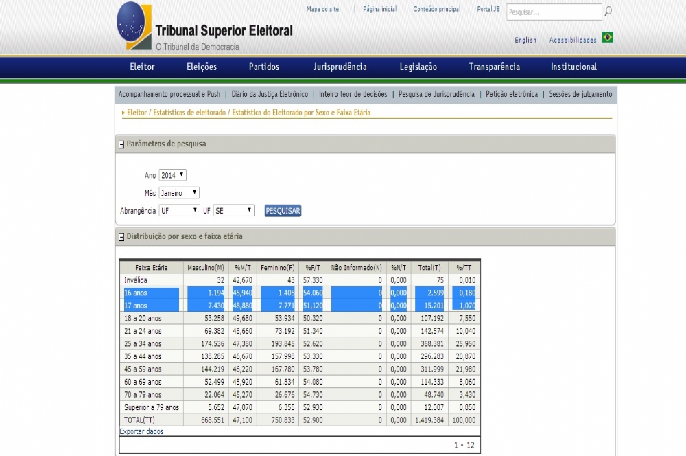This screenshot has height=456, width=686.
Task: Open the UF state dropdown
Action: 233,211
